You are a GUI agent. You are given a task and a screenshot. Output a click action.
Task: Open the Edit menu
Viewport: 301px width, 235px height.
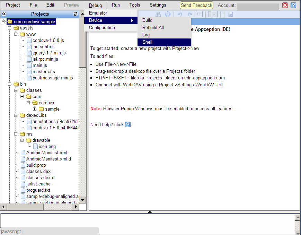50,5
